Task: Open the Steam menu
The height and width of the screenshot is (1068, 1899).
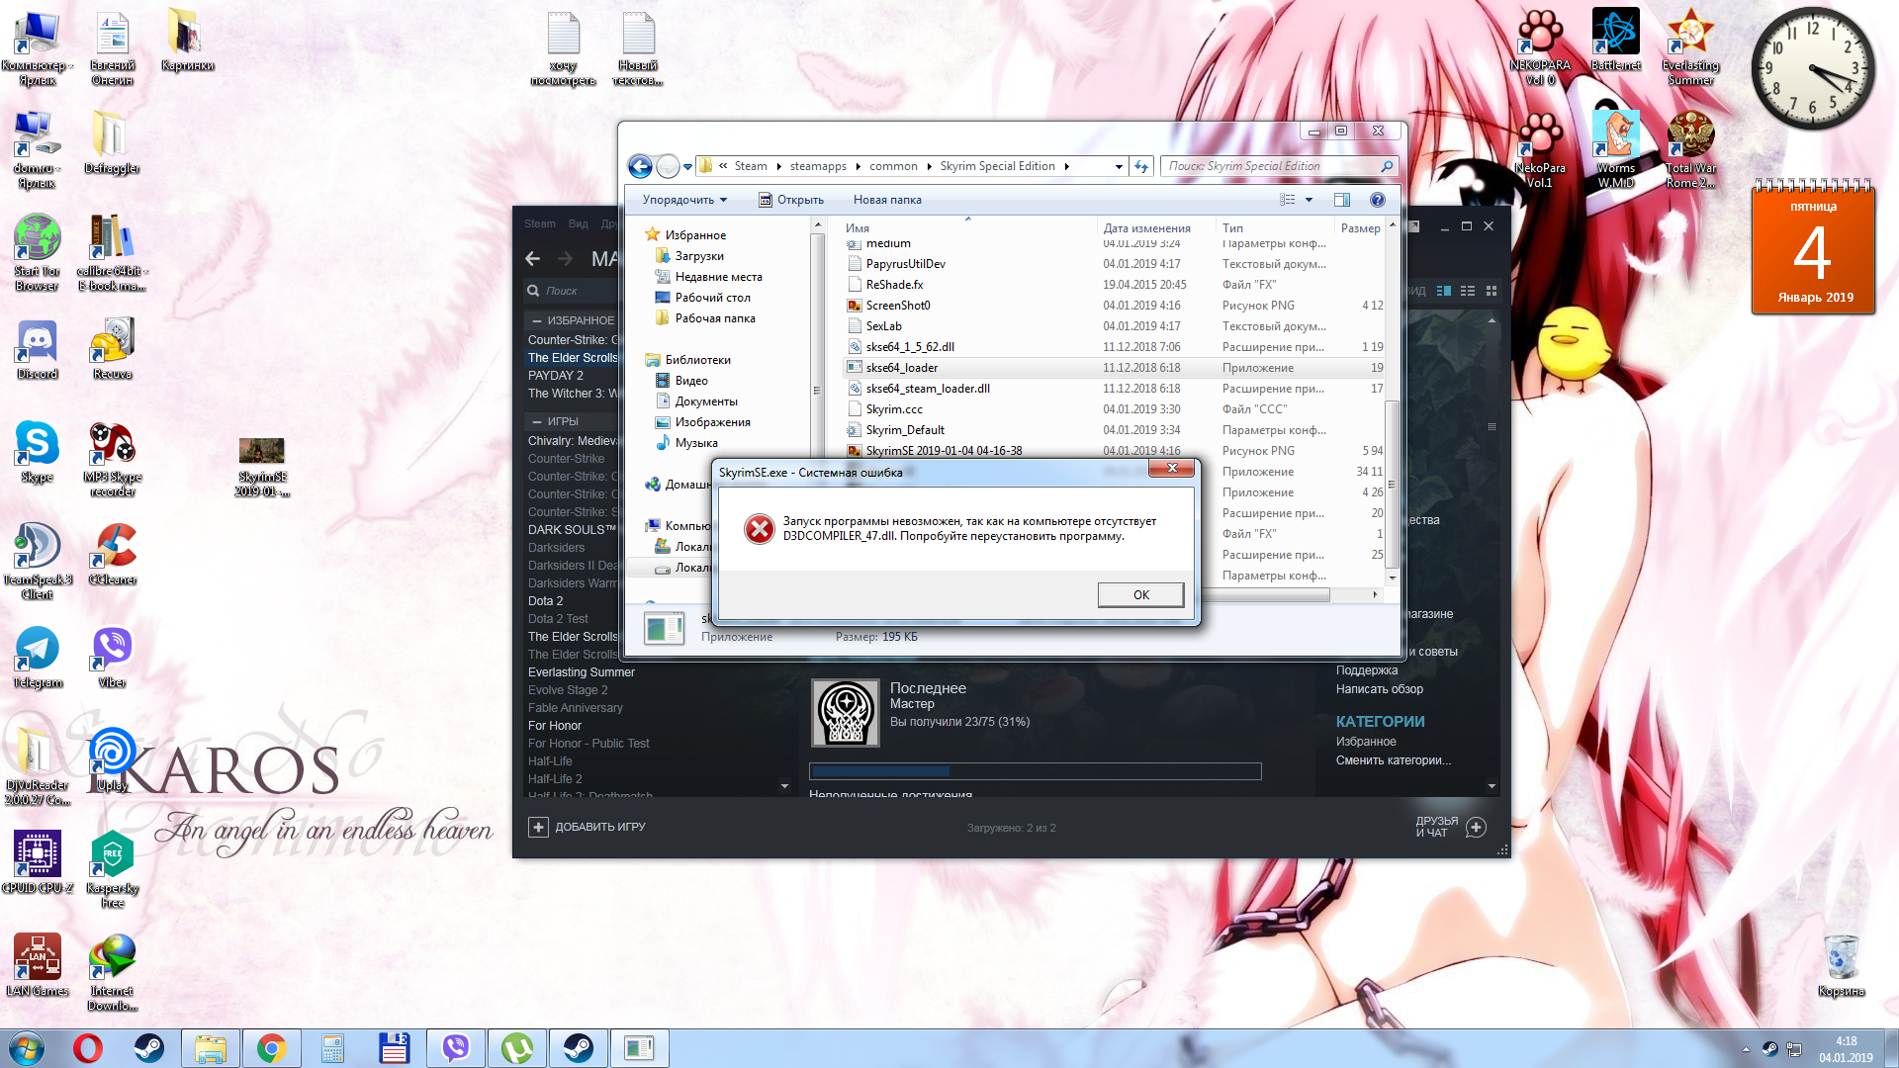Action: point(539,223)
